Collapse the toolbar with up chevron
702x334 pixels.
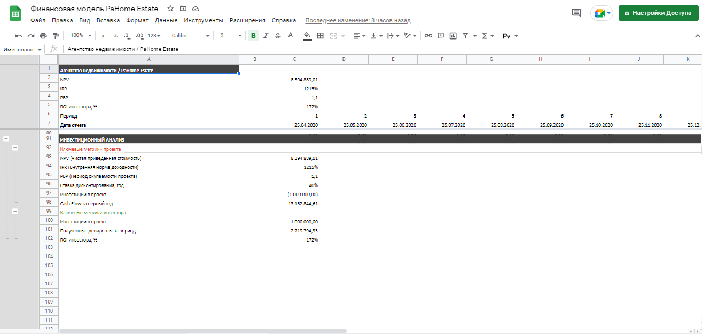(697, 36)
